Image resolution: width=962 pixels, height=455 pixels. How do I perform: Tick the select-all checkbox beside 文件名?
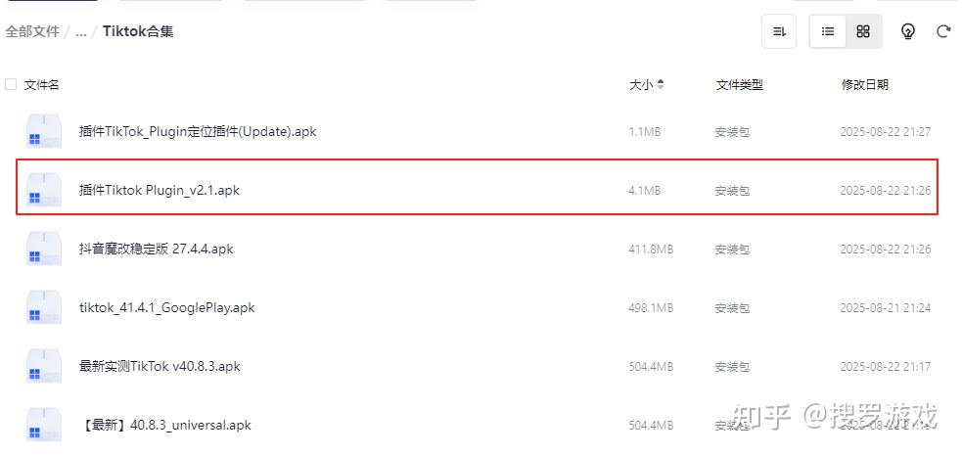click(x=11, y=85)
